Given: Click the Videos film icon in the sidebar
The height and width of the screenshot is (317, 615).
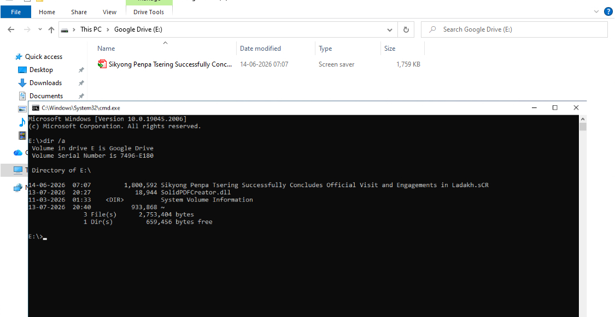Looking at the screenshot, I should (x=22, y=135).
